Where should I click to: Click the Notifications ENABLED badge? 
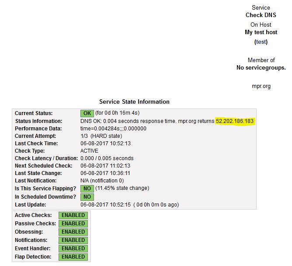[73, 240]
